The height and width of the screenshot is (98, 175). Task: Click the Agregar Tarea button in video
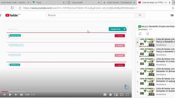(x=118, y=29)
